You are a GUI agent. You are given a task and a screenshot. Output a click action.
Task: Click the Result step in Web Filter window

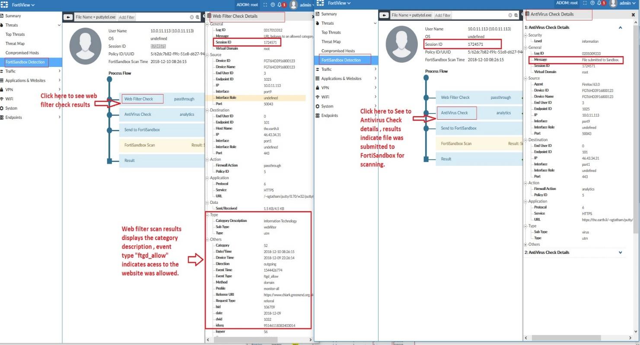pyautogui.click(x=130, y=161)
